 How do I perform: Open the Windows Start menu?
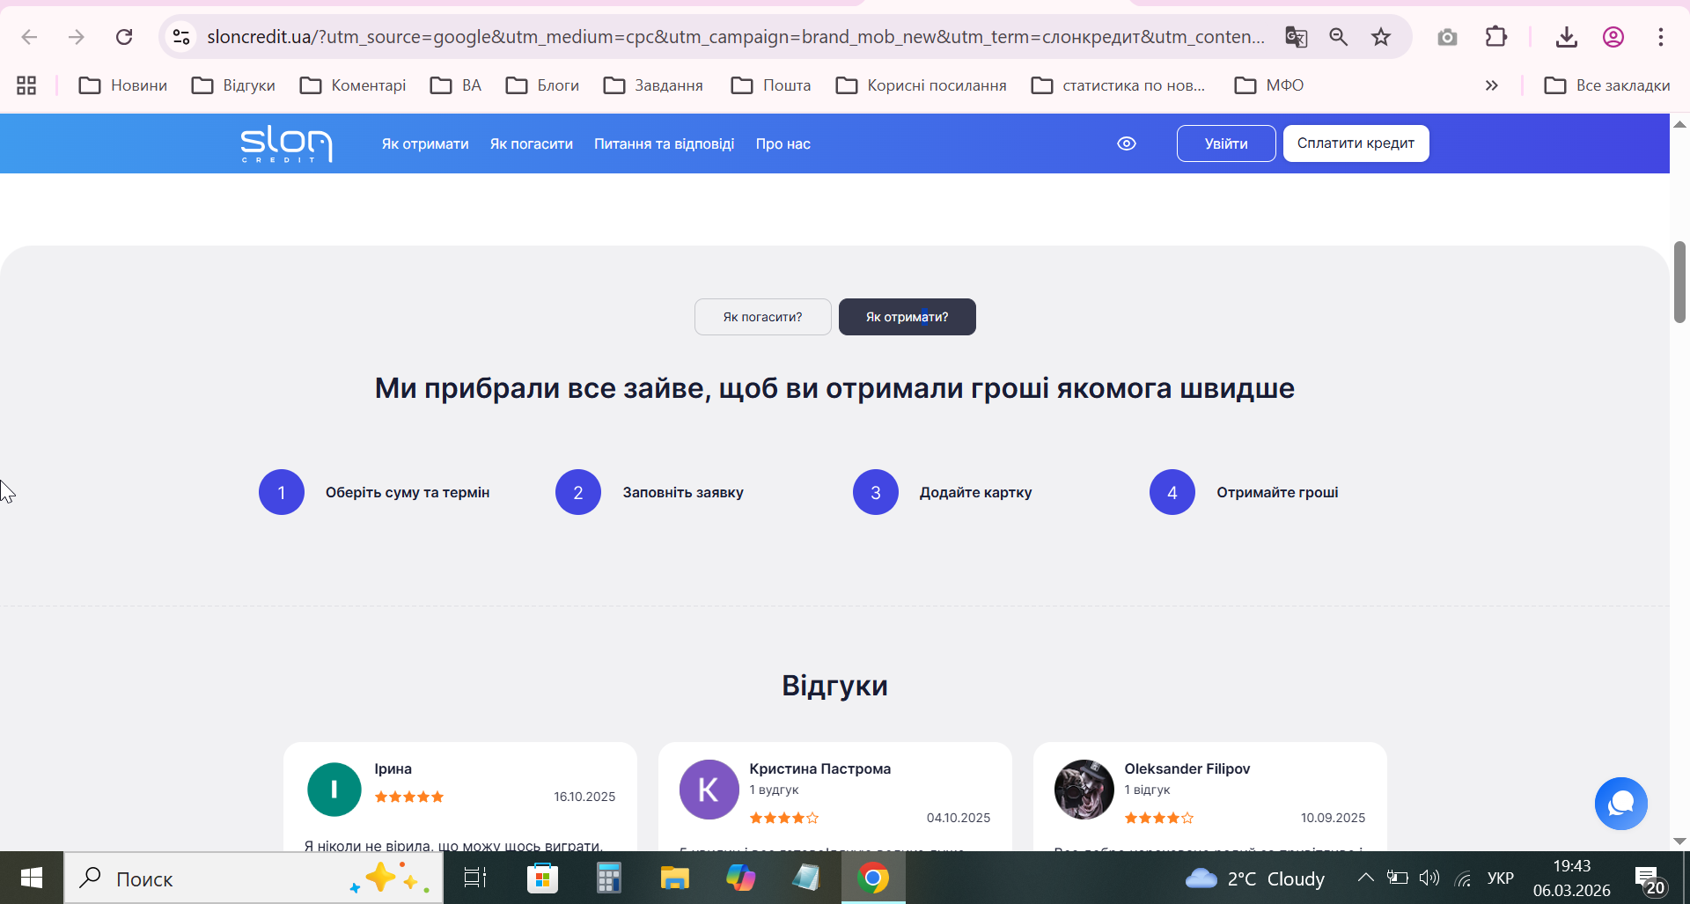(x=32, y=878)
